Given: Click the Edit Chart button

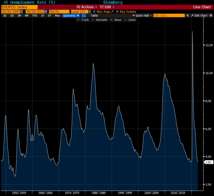Looking at the screenshot, I should pyautogui.click(x=199, y=16).
